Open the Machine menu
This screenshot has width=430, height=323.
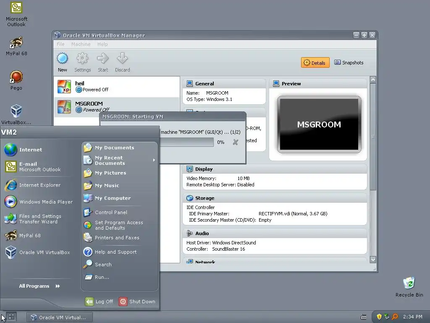tap(81, 44)
